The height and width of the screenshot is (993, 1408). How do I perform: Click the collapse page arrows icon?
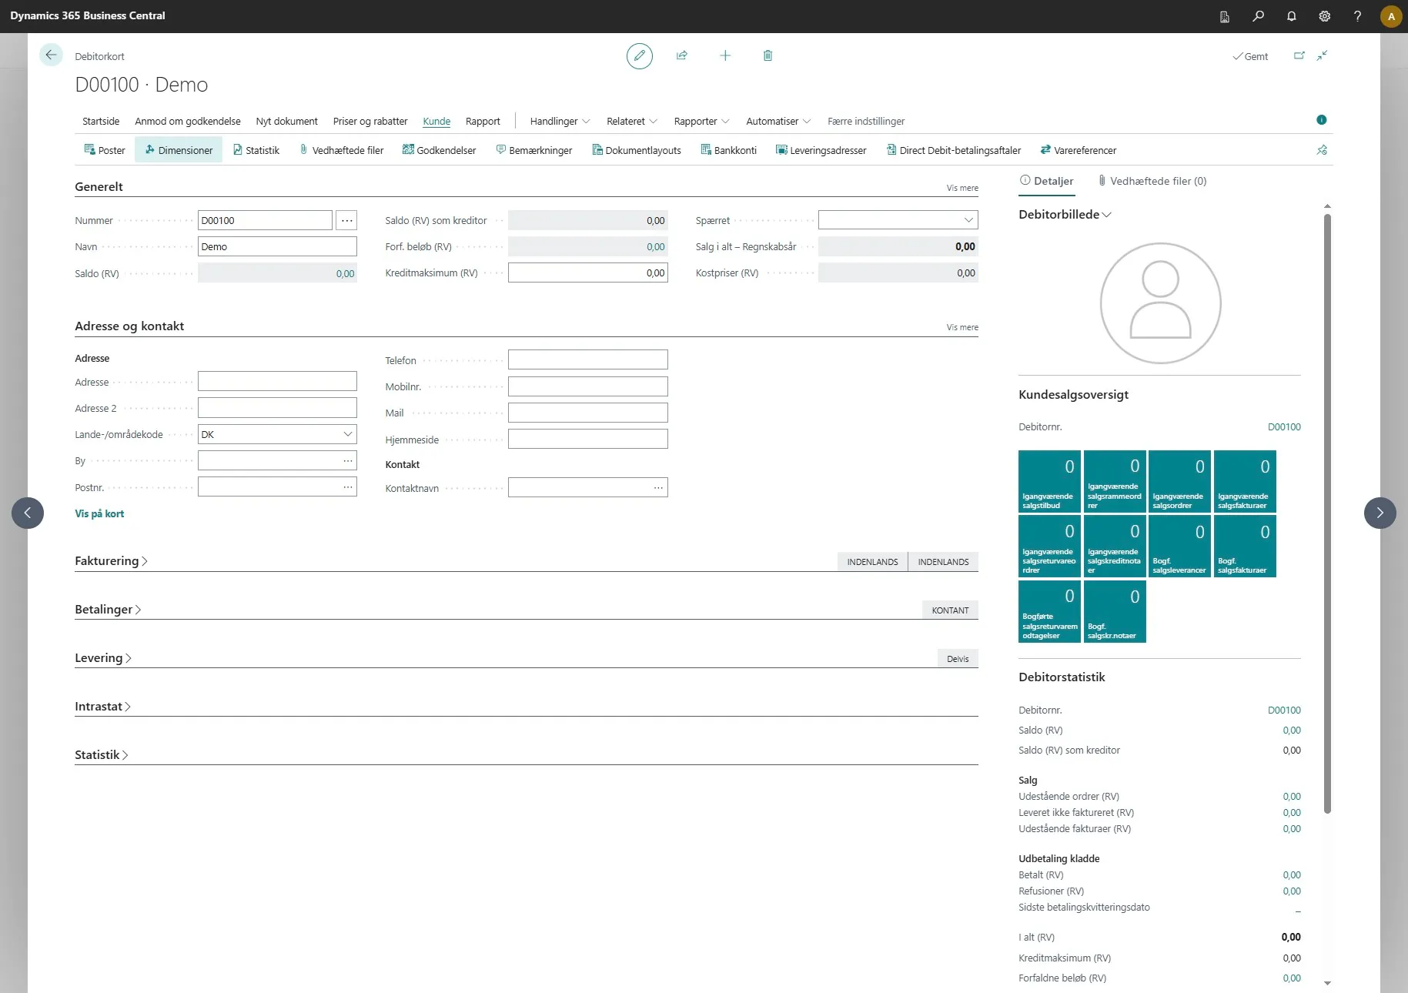(x=1323, y=55)
